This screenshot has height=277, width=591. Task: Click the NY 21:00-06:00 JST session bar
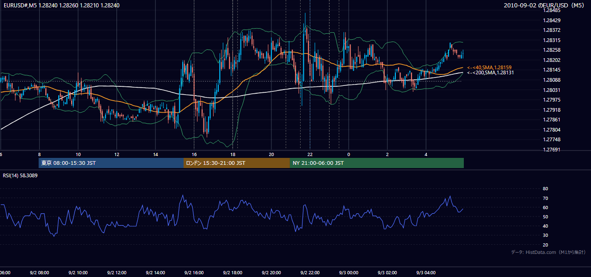[377, 163]
